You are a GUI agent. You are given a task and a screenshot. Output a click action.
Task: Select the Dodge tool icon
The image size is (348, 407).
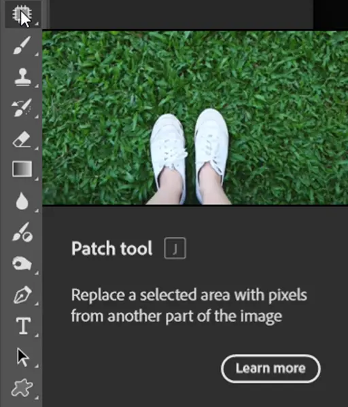pos(22,232)
